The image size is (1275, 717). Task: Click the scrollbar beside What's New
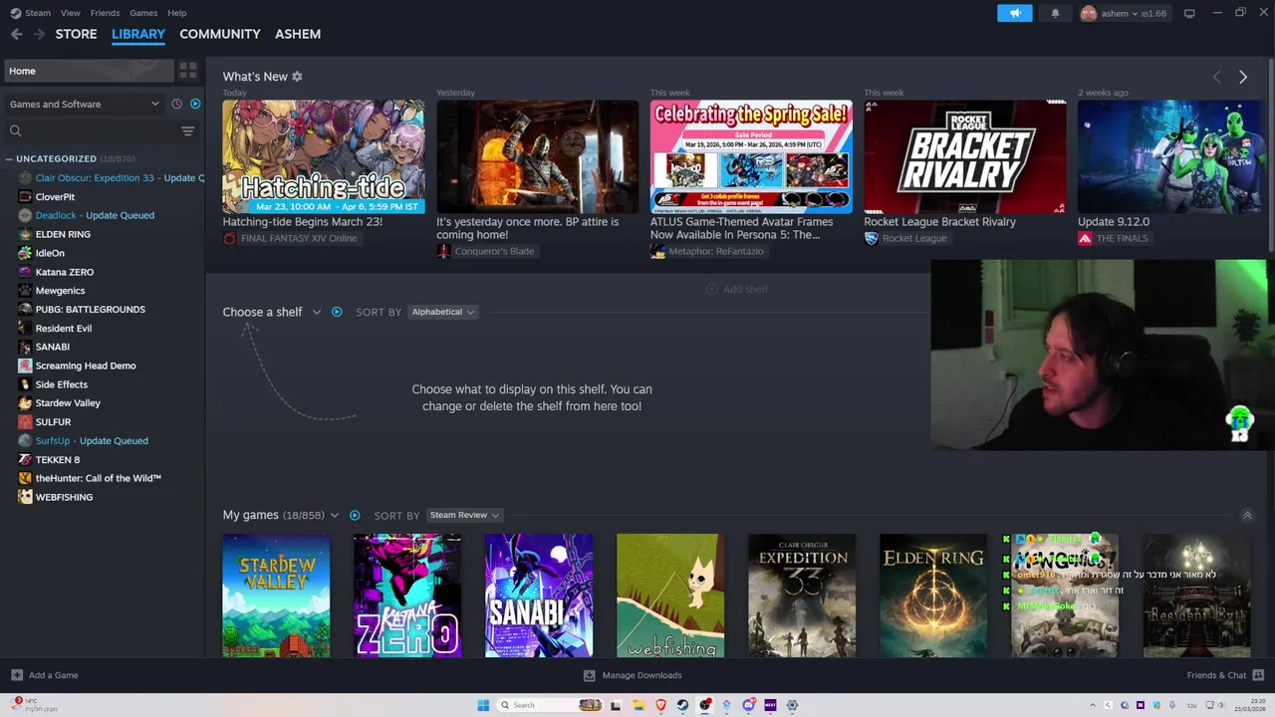point(1270,154)
